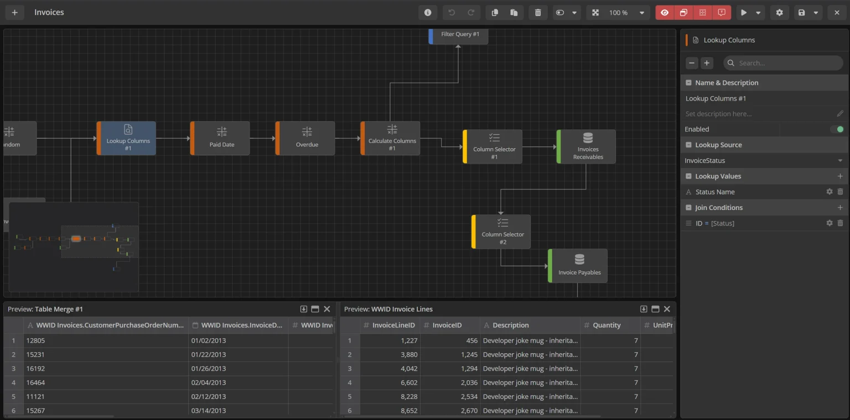
Task: Open the InvoiceStatus source dropdown
Action: pos(764,160)
